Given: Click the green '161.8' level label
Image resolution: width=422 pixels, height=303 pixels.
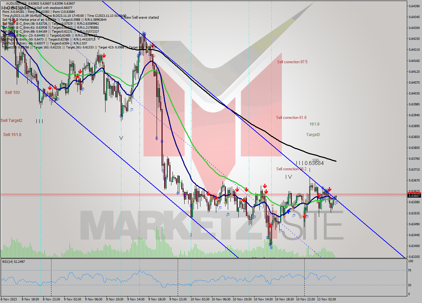Looking at the screenshot, I should point(314,124).
